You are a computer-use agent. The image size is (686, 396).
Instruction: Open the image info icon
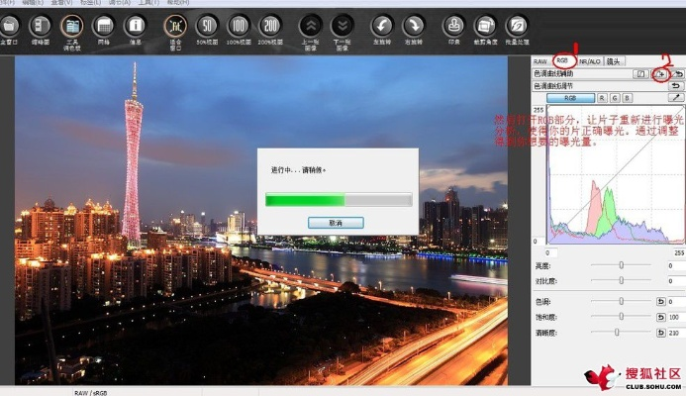click(136, 26)
